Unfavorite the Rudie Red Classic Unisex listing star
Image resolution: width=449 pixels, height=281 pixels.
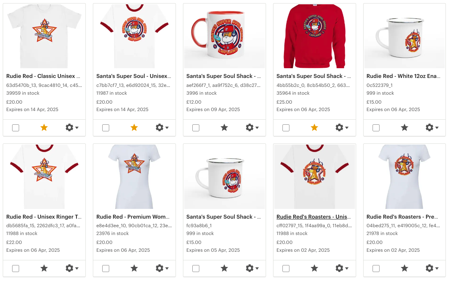pyautogui.click(x=44, y=127)
